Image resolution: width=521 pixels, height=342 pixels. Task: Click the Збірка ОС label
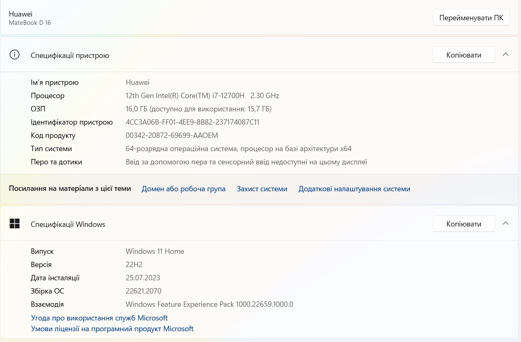(47, 291)
